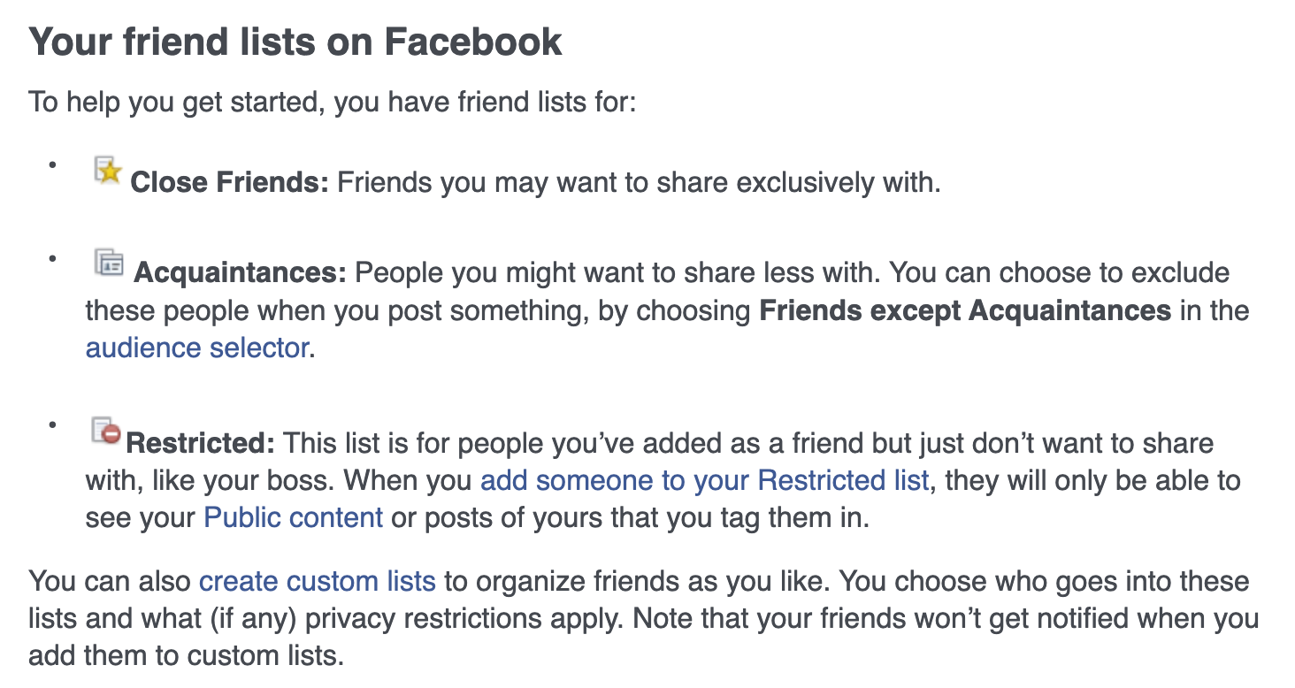
Task: Visit the create custom lists link
Action: point(317,581)
